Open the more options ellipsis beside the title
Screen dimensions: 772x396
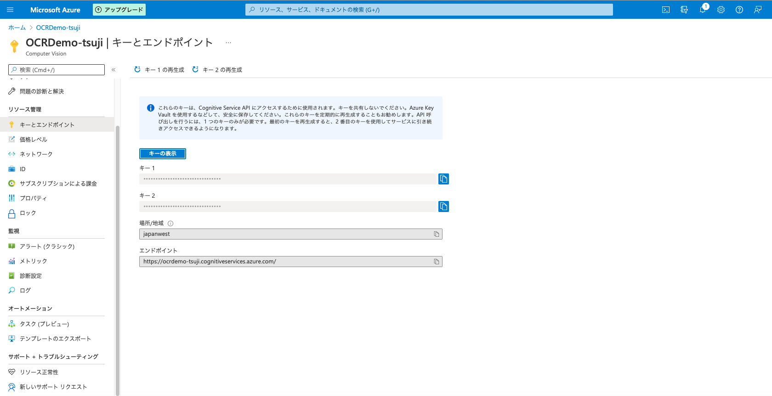tap(228, 43)
